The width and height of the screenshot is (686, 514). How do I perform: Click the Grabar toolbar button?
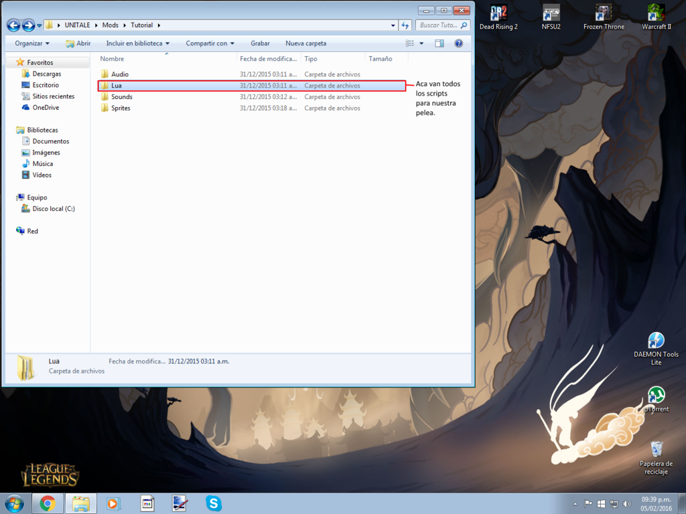point(260,44)
